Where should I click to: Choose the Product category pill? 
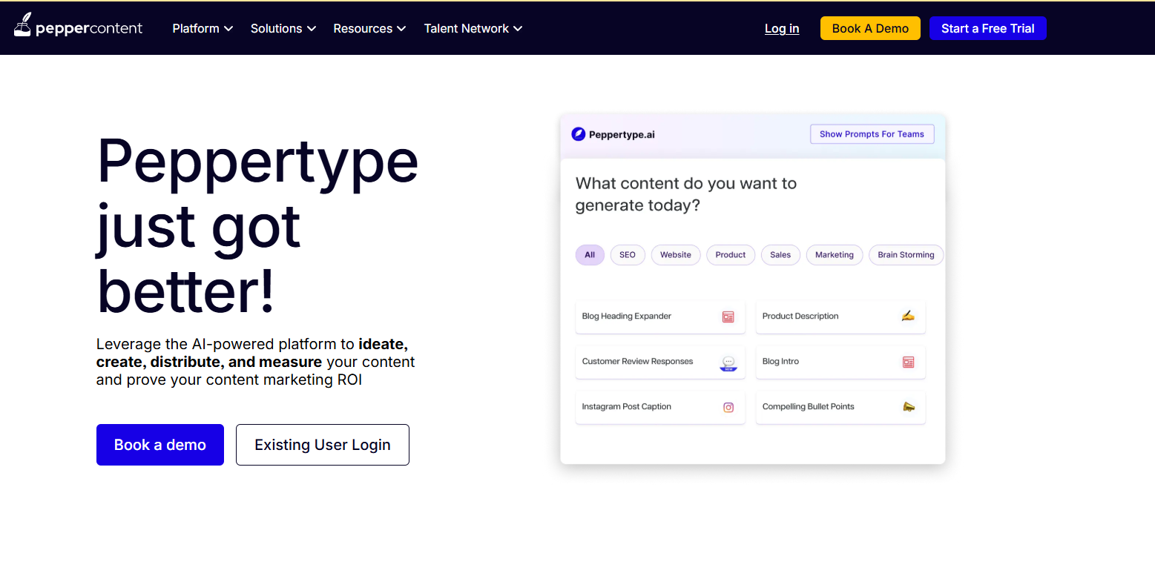pos(731,255)
